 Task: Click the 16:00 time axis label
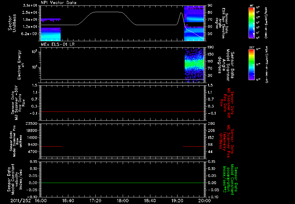tap(41, 201)
